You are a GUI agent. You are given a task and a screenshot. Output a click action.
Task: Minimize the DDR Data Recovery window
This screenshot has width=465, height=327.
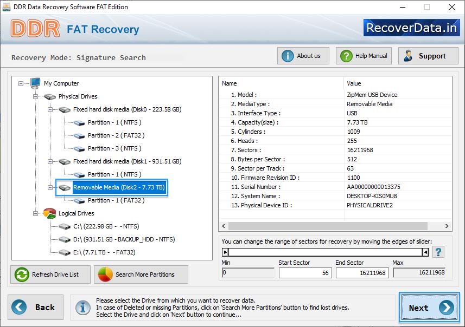pyautogui.click(x=403, y=7)
